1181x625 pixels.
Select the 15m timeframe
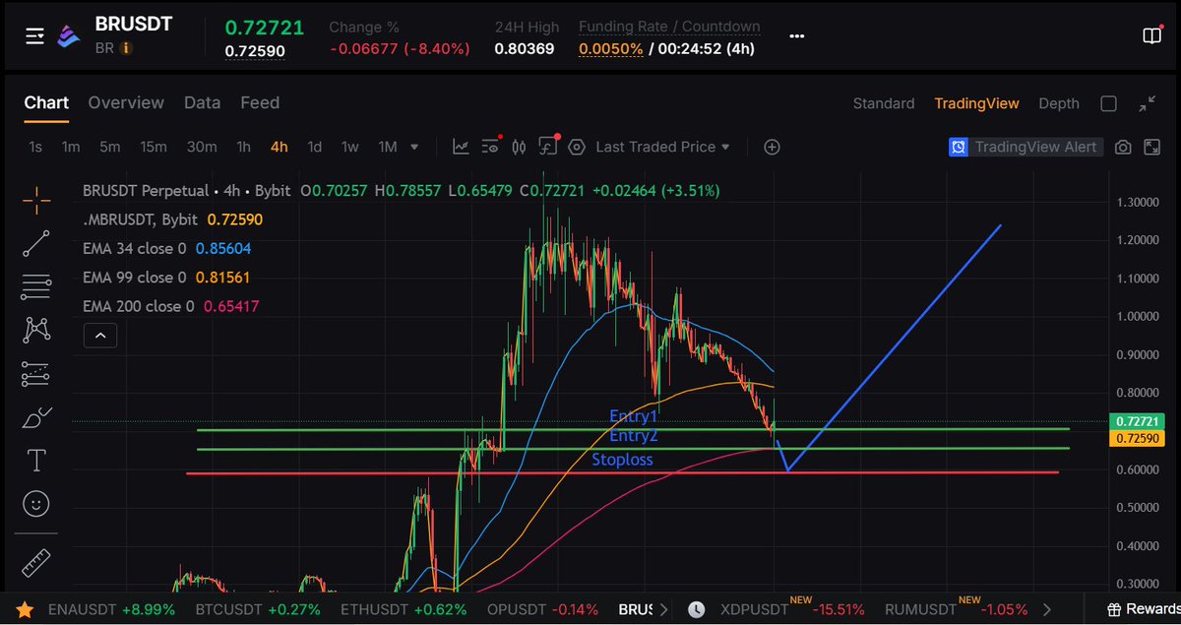coord(153,147)
